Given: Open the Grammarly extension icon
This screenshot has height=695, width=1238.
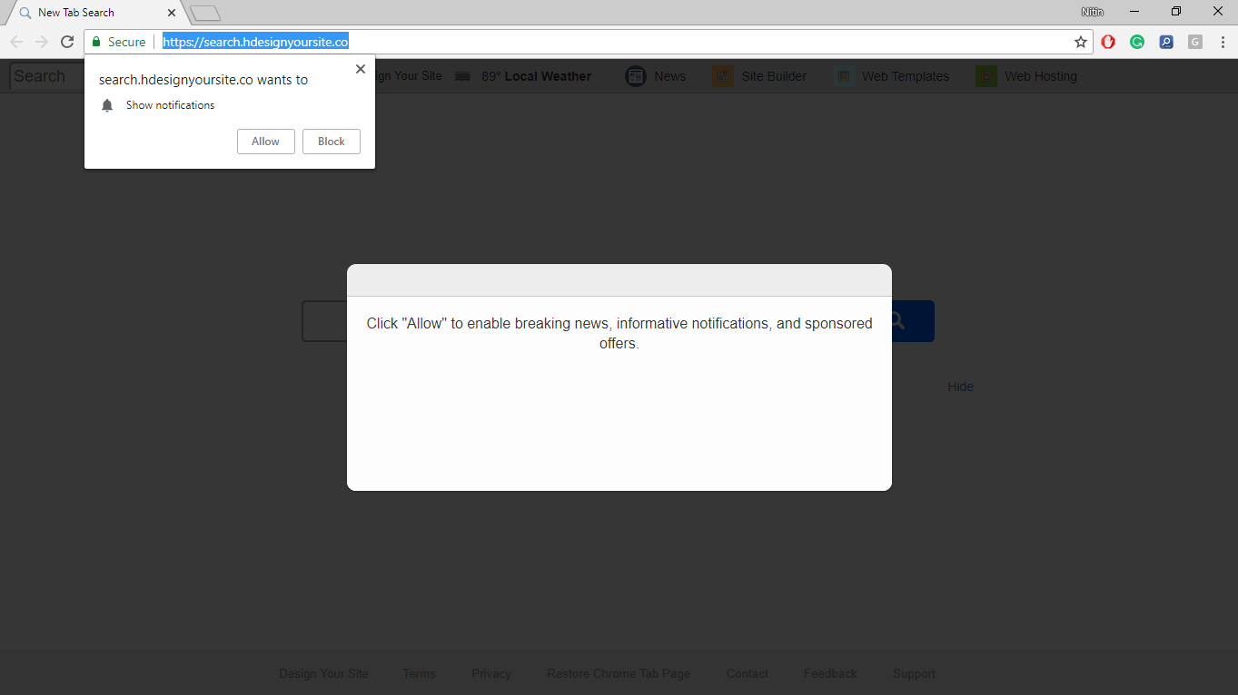Looking at the screenshot, I should [1137, 42].
